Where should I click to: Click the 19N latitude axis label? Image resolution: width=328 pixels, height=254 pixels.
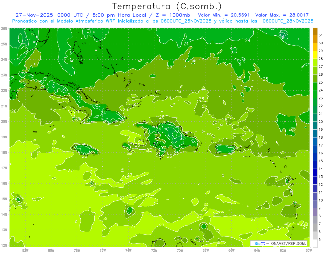(x=4, y=137)
